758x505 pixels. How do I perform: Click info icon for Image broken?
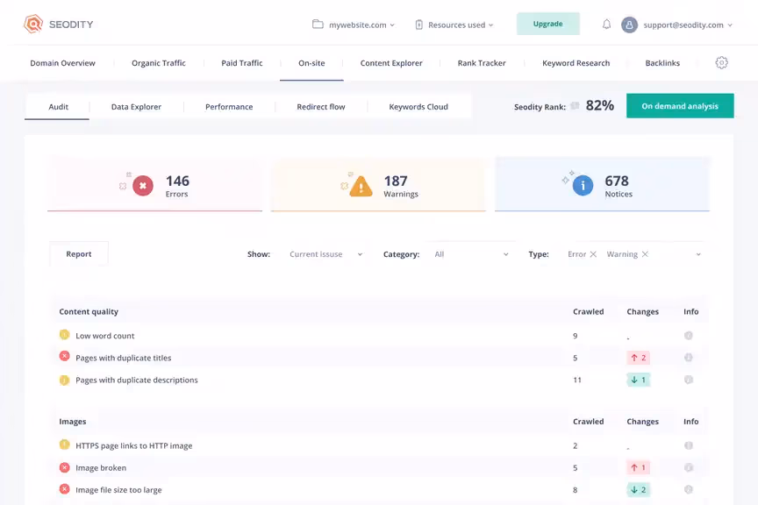coord(689,468)
